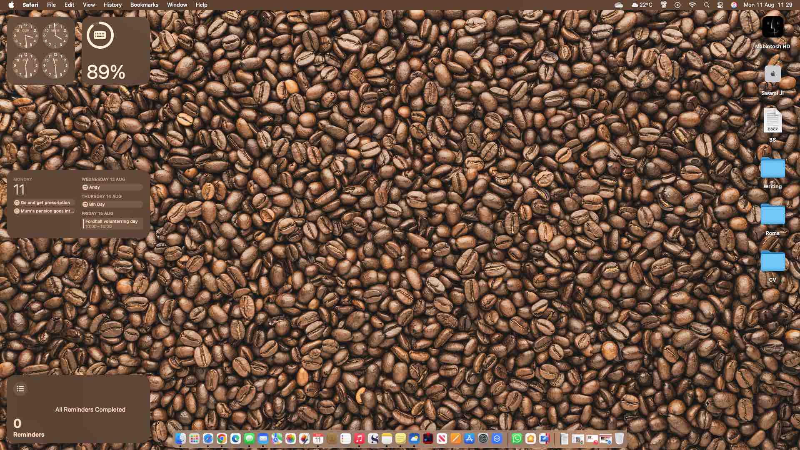Launch the App Store from Dock

[x=469, y=439]
